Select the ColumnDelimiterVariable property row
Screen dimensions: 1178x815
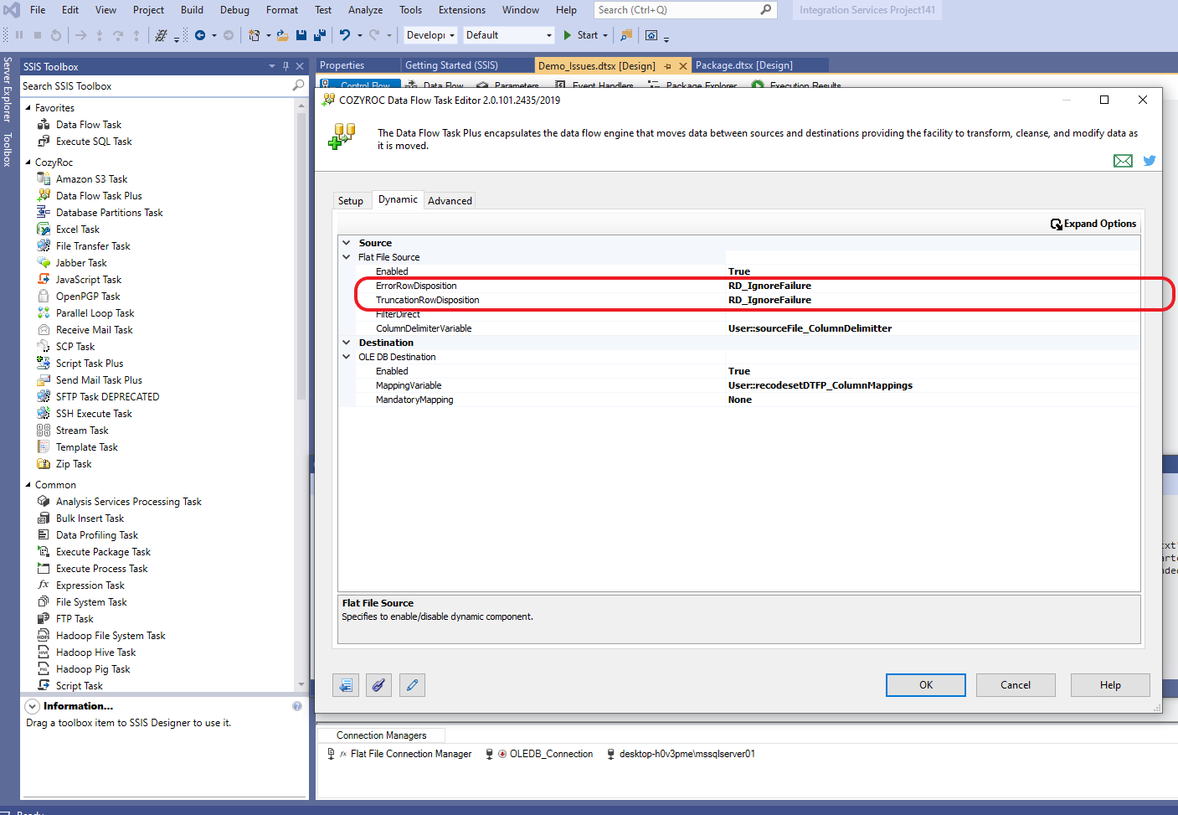[x=739, y=328]
